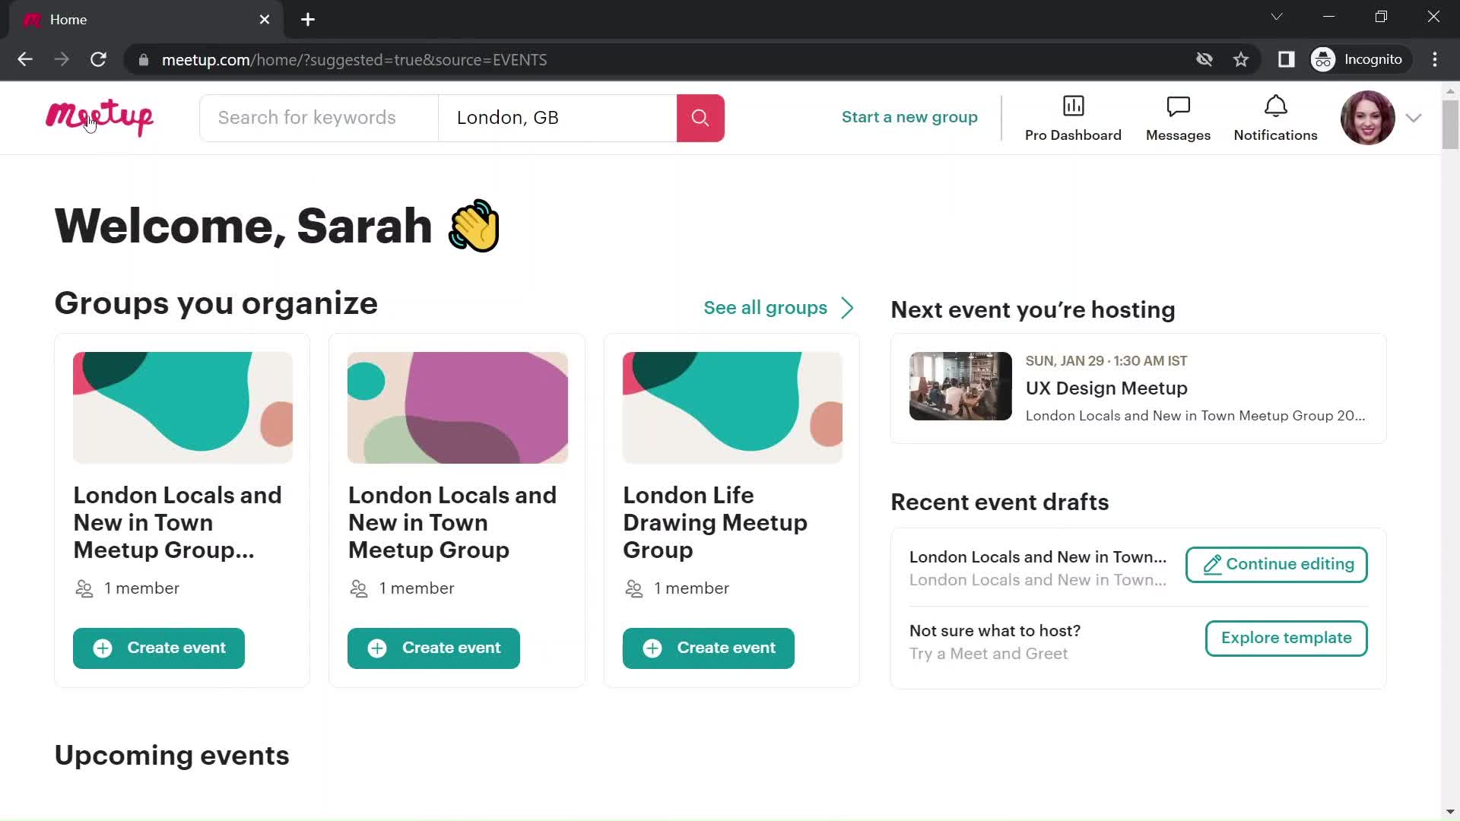Click the Meetup home logo
Image resolution: width=1460 pixels, height=821 pixels.
[98, 117]
